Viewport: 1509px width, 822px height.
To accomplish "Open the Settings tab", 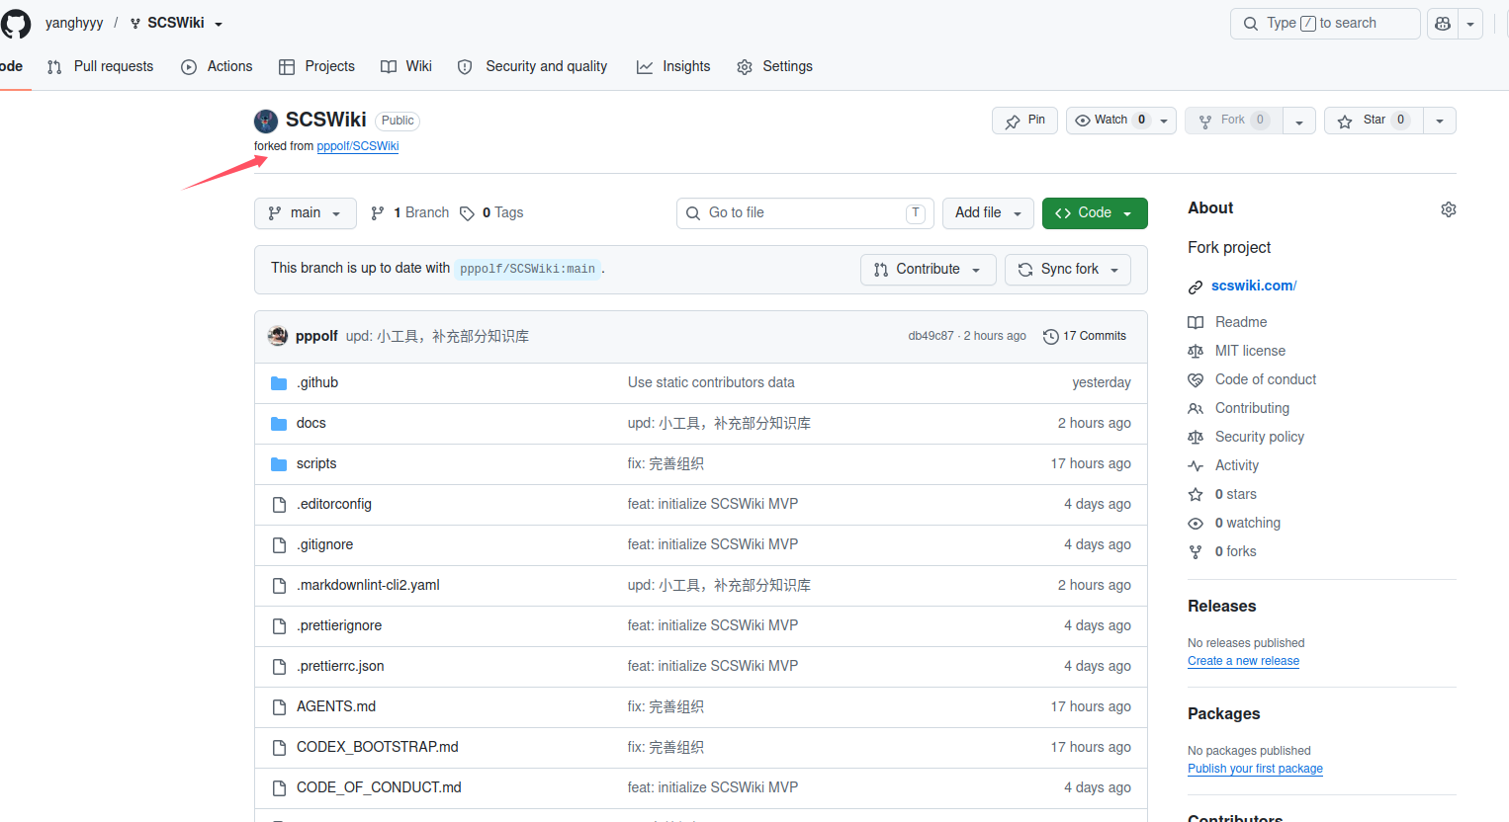I will point(774,66).
